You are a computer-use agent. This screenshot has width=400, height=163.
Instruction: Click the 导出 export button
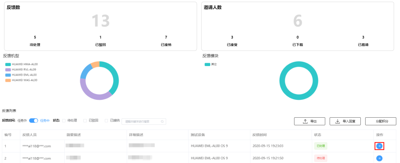pyautogui.click(x=310, y=121)
